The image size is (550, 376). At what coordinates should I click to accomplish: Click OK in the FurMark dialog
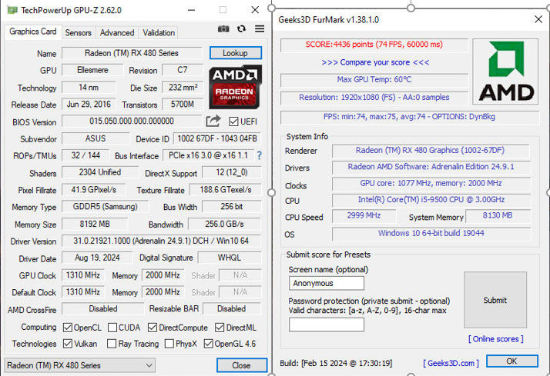pos(511,361)
